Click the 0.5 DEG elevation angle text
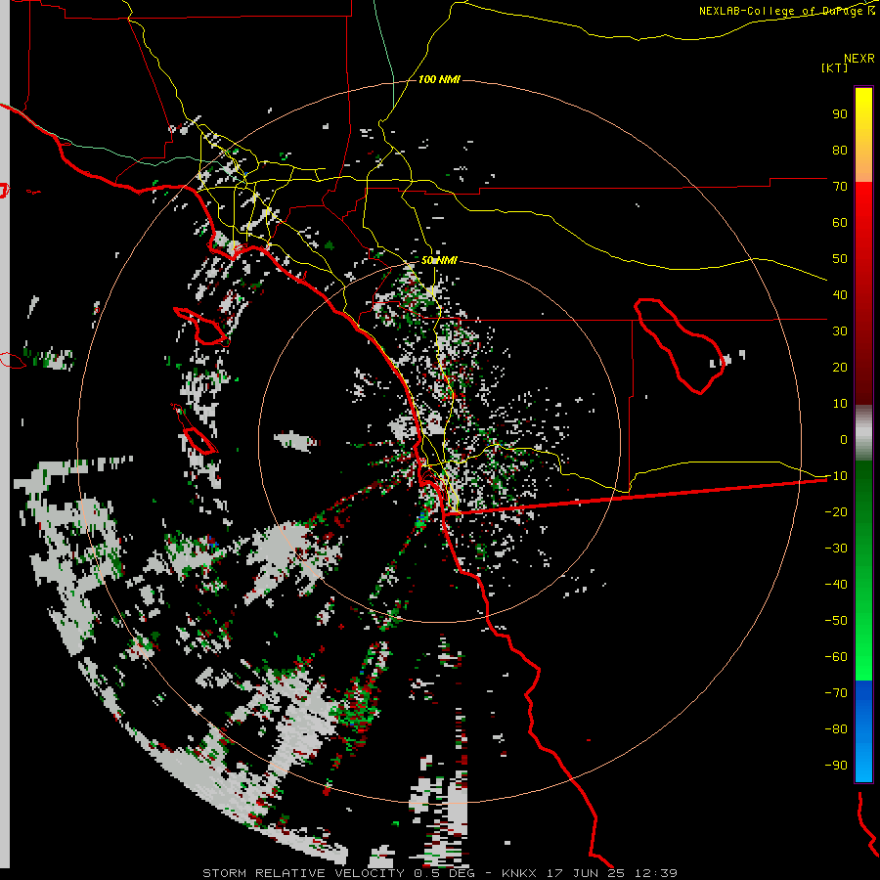 click(x=445, y=873)
